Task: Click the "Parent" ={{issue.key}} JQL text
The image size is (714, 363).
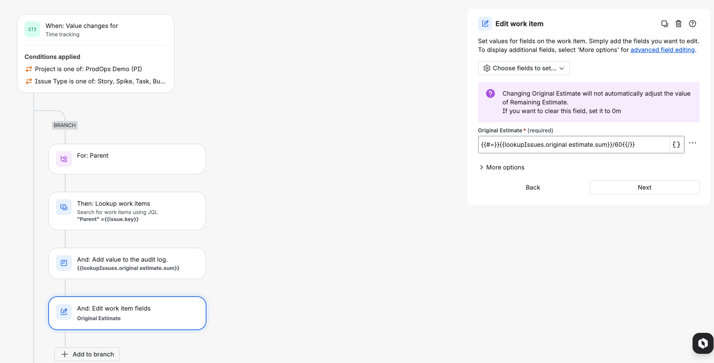Action: 108,219
